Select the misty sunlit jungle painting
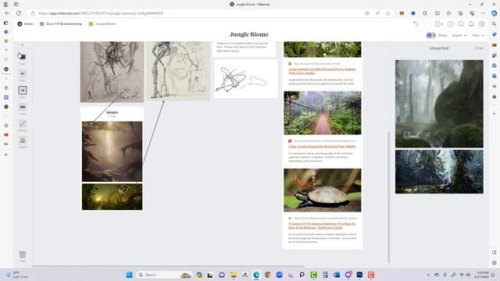500x281 pixels. click(112, 151)
